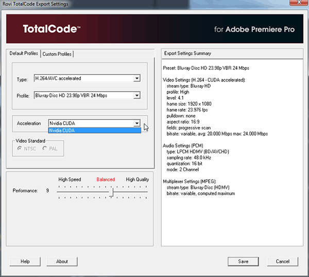
Task: Click the level 4.1 line
Action: coord(175,98)
